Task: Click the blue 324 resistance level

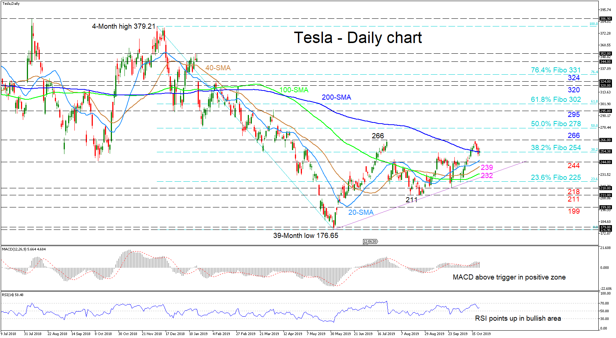Action: coord(574,78)
